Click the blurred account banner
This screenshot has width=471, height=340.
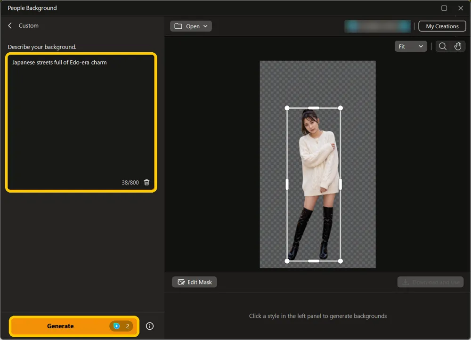click(377, 26)
